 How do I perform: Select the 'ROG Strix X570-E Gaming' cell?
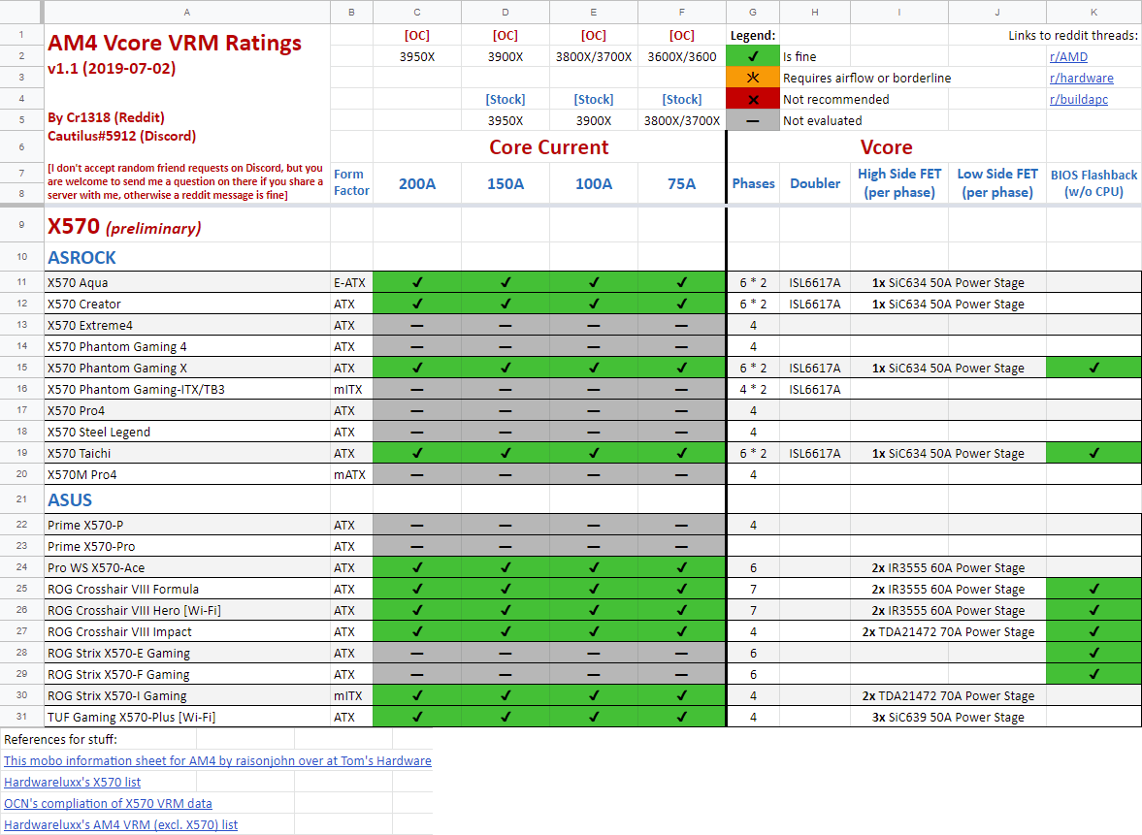(x=187, y=653)
